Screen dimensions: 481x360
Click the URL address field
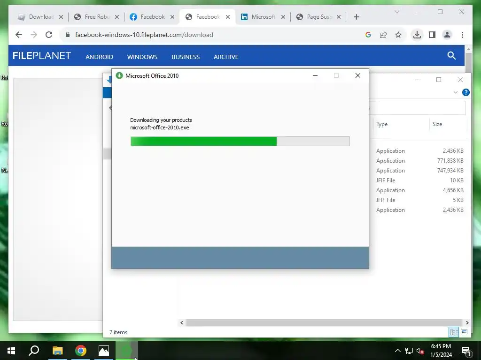pyautogui.click(x=212, y=35)
